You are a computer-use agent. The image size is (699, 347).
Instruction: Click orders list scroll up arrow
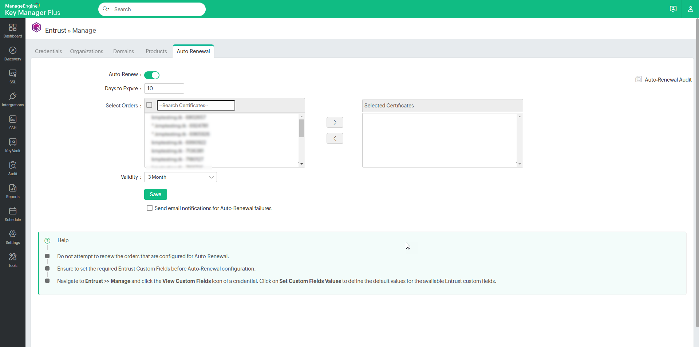301,117
